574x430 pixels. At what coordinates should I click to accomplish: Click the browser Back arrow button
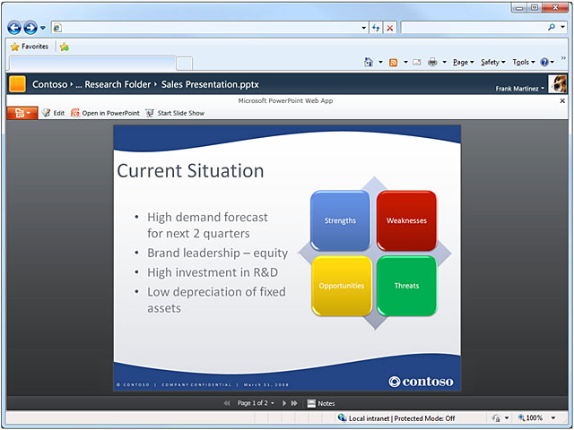tap(14, 28)
